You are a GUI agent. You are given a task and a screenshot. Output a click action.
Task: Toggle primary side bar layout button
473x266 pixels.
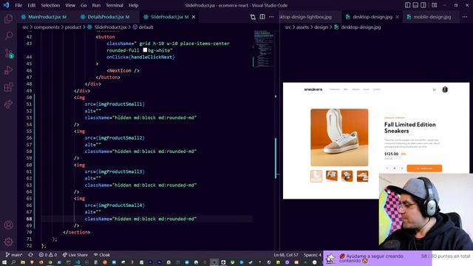407,5
